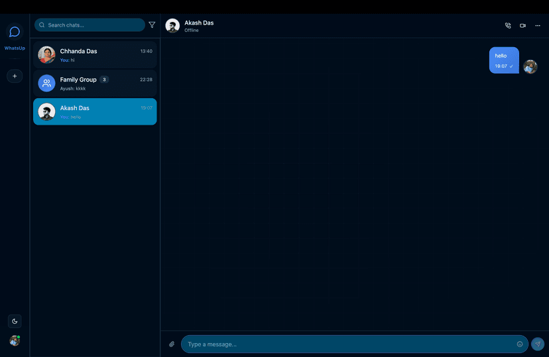Viewport: 549px width, 357px height.
Task: Click Akash Das avatar in chat header
Action: coord(172,26)
